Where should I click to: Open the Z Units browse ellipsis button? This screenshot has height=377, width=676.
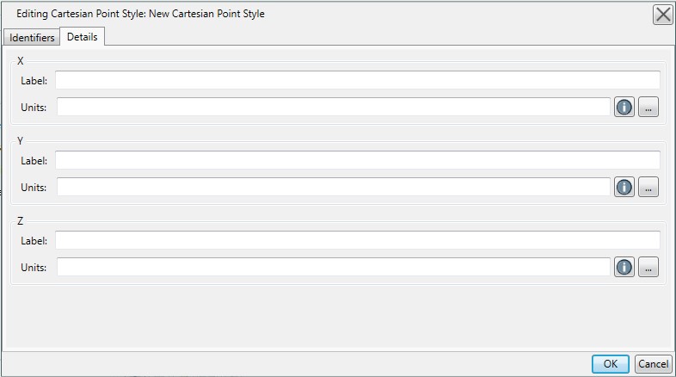(648, 267)
